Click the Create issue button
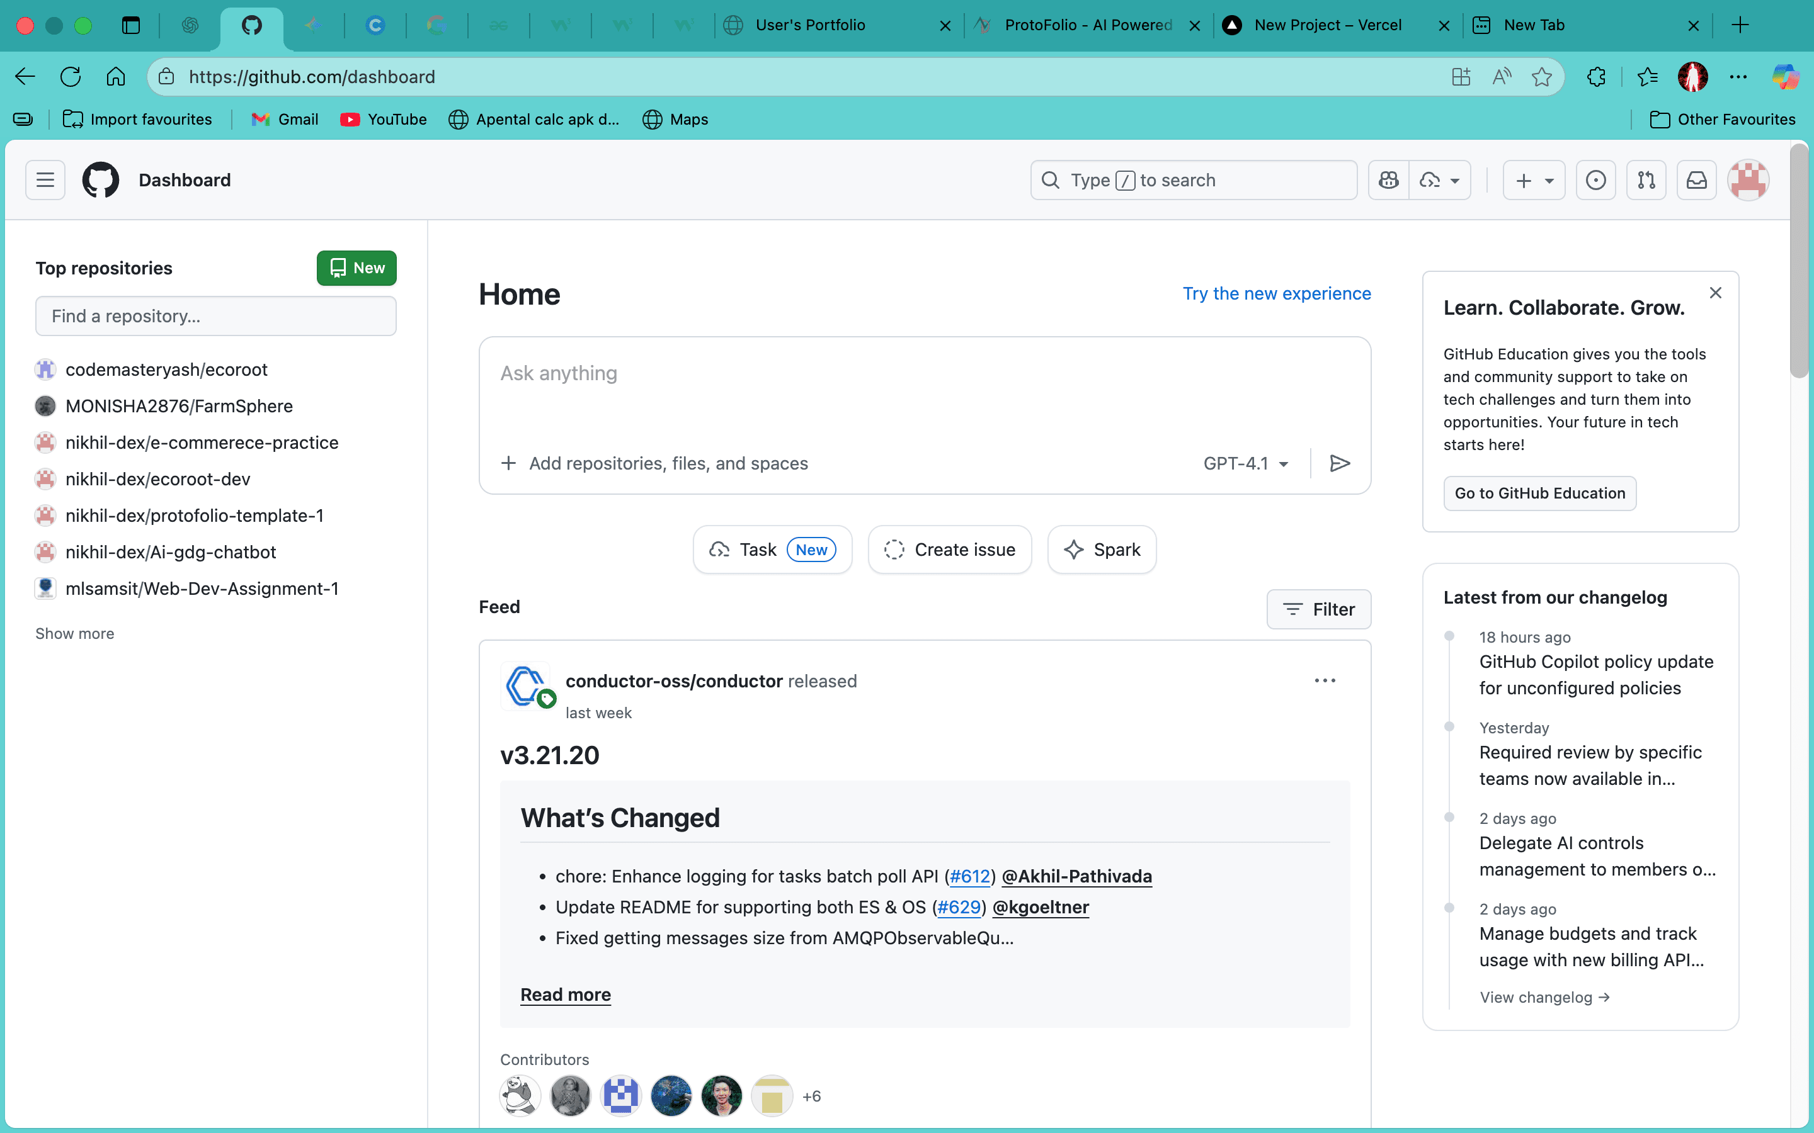1814x1133 pixels. [x=949, y=550]
